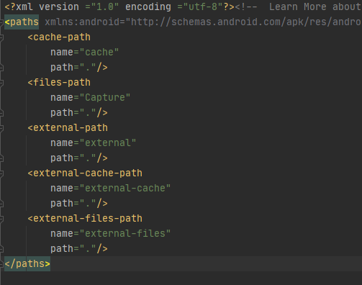The image size is (362, 285).
Task: Click the closing </paths> tag fold marker
Action: pos(1,264)
